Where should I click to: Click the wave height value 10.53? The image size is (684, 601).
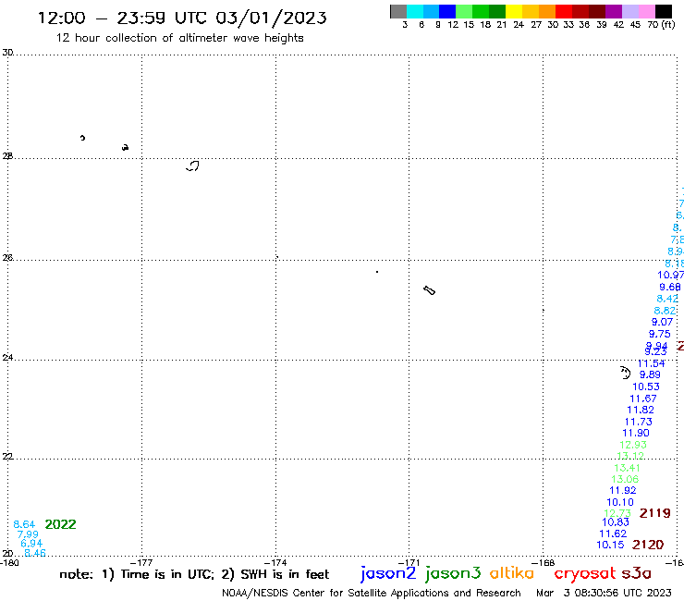646,386
